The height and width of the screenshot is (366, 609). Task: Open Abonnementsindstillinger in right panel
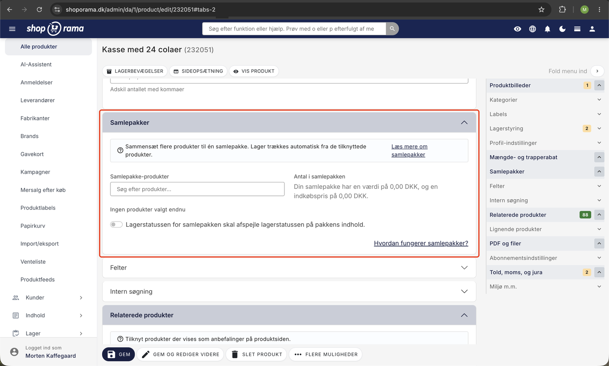pos(523,258)
